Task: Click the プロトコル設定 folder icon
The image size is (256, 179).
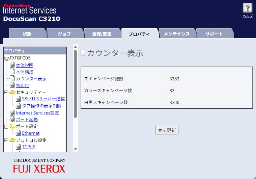Action: click(x=12, y=140)
